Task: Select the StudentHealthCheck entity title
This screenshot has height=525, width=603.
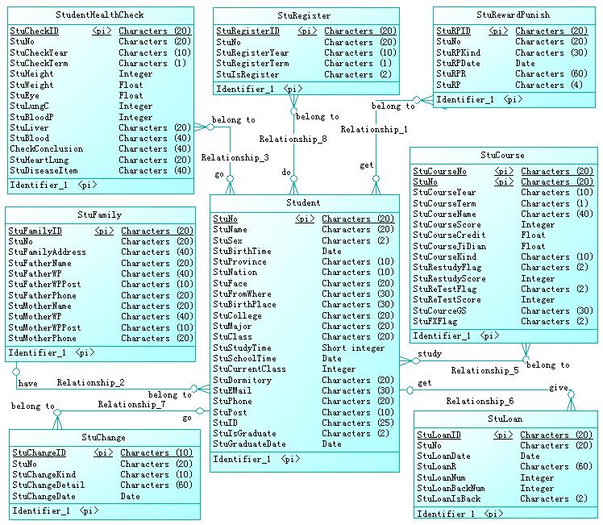Action: coord(101,15)
